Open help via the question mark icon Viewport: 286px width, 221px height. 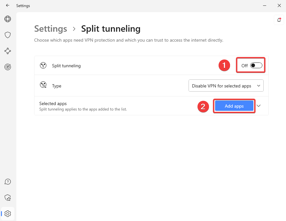tap(7, 182)
